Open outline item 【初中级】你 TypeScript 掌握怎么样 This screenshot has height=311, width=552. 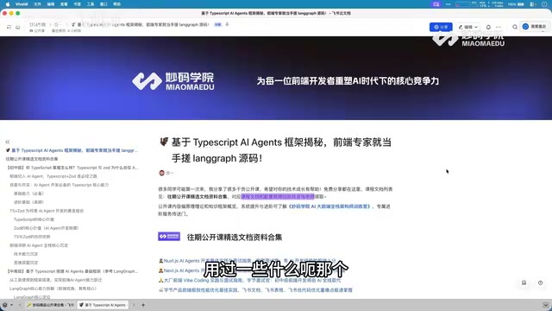72,168
